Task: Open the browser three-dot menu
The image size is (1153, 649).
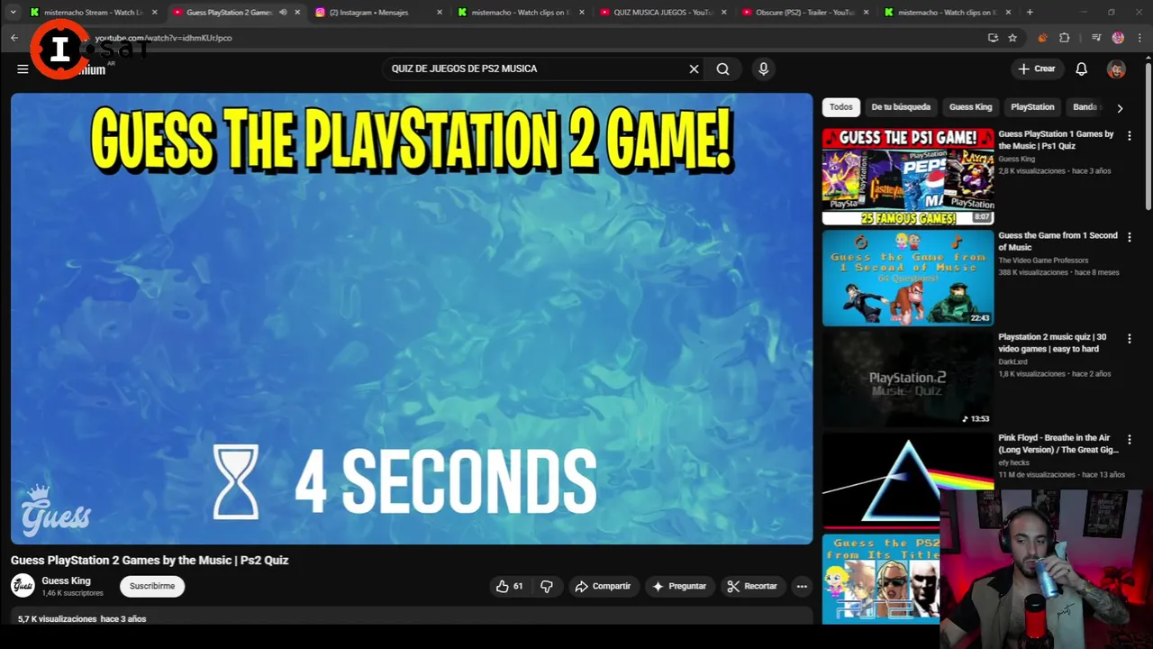Action: click(1139, 38)
